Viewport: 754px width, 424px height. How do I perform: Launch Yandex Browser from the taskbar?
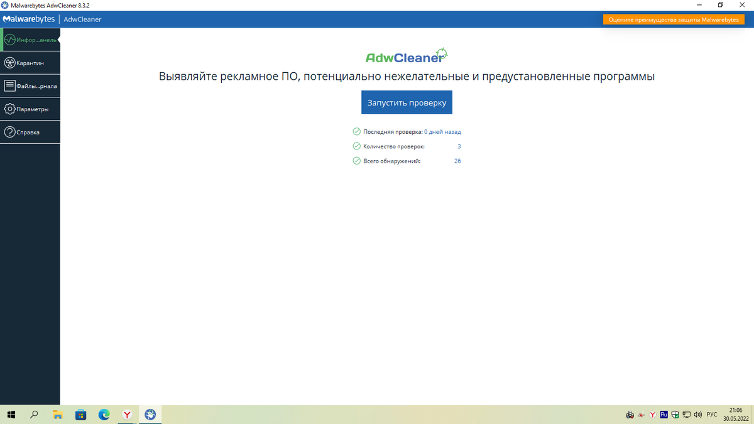(126, 415)
